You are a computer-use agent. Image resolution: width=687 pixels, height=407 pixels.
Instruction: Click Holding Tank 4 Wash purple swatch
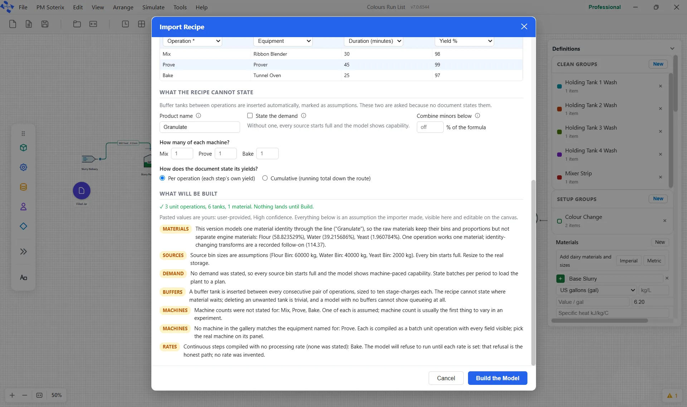point(559,155)
